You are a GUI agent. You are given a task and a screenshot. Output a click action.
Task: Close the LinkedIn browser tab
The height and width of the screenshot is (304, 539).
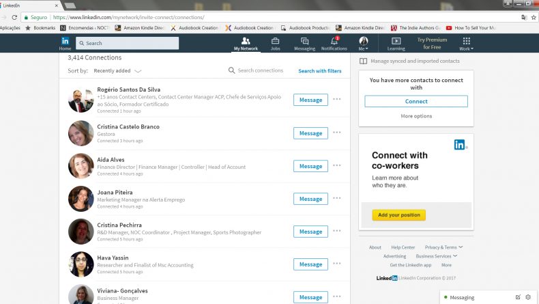click(x=57, y=5)
